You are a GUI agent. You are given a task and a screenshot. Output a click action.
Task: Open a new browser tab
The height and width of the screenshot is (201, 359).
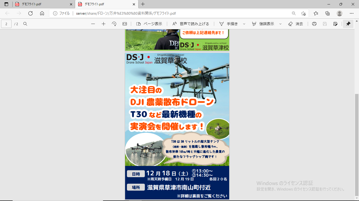tap(143, 4)
